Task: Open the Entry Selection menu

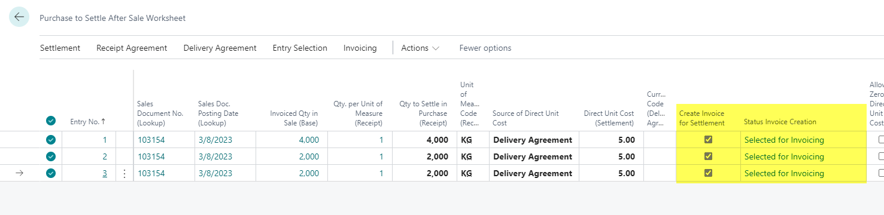Action: [x=300, y=48]
